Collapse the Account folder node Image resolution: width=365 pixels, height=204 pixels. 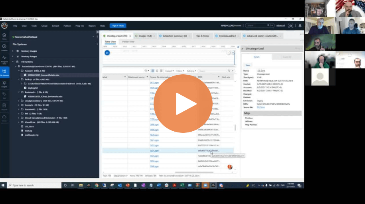[18, 70]
